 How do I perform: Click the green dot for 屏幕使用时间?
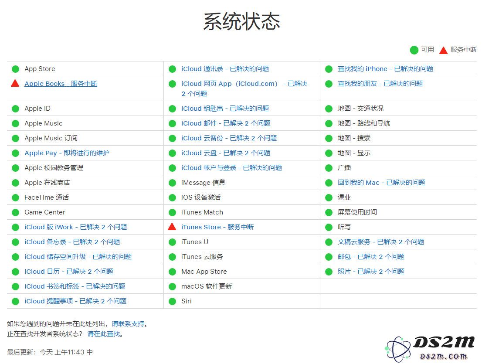(x=329, y=212)
